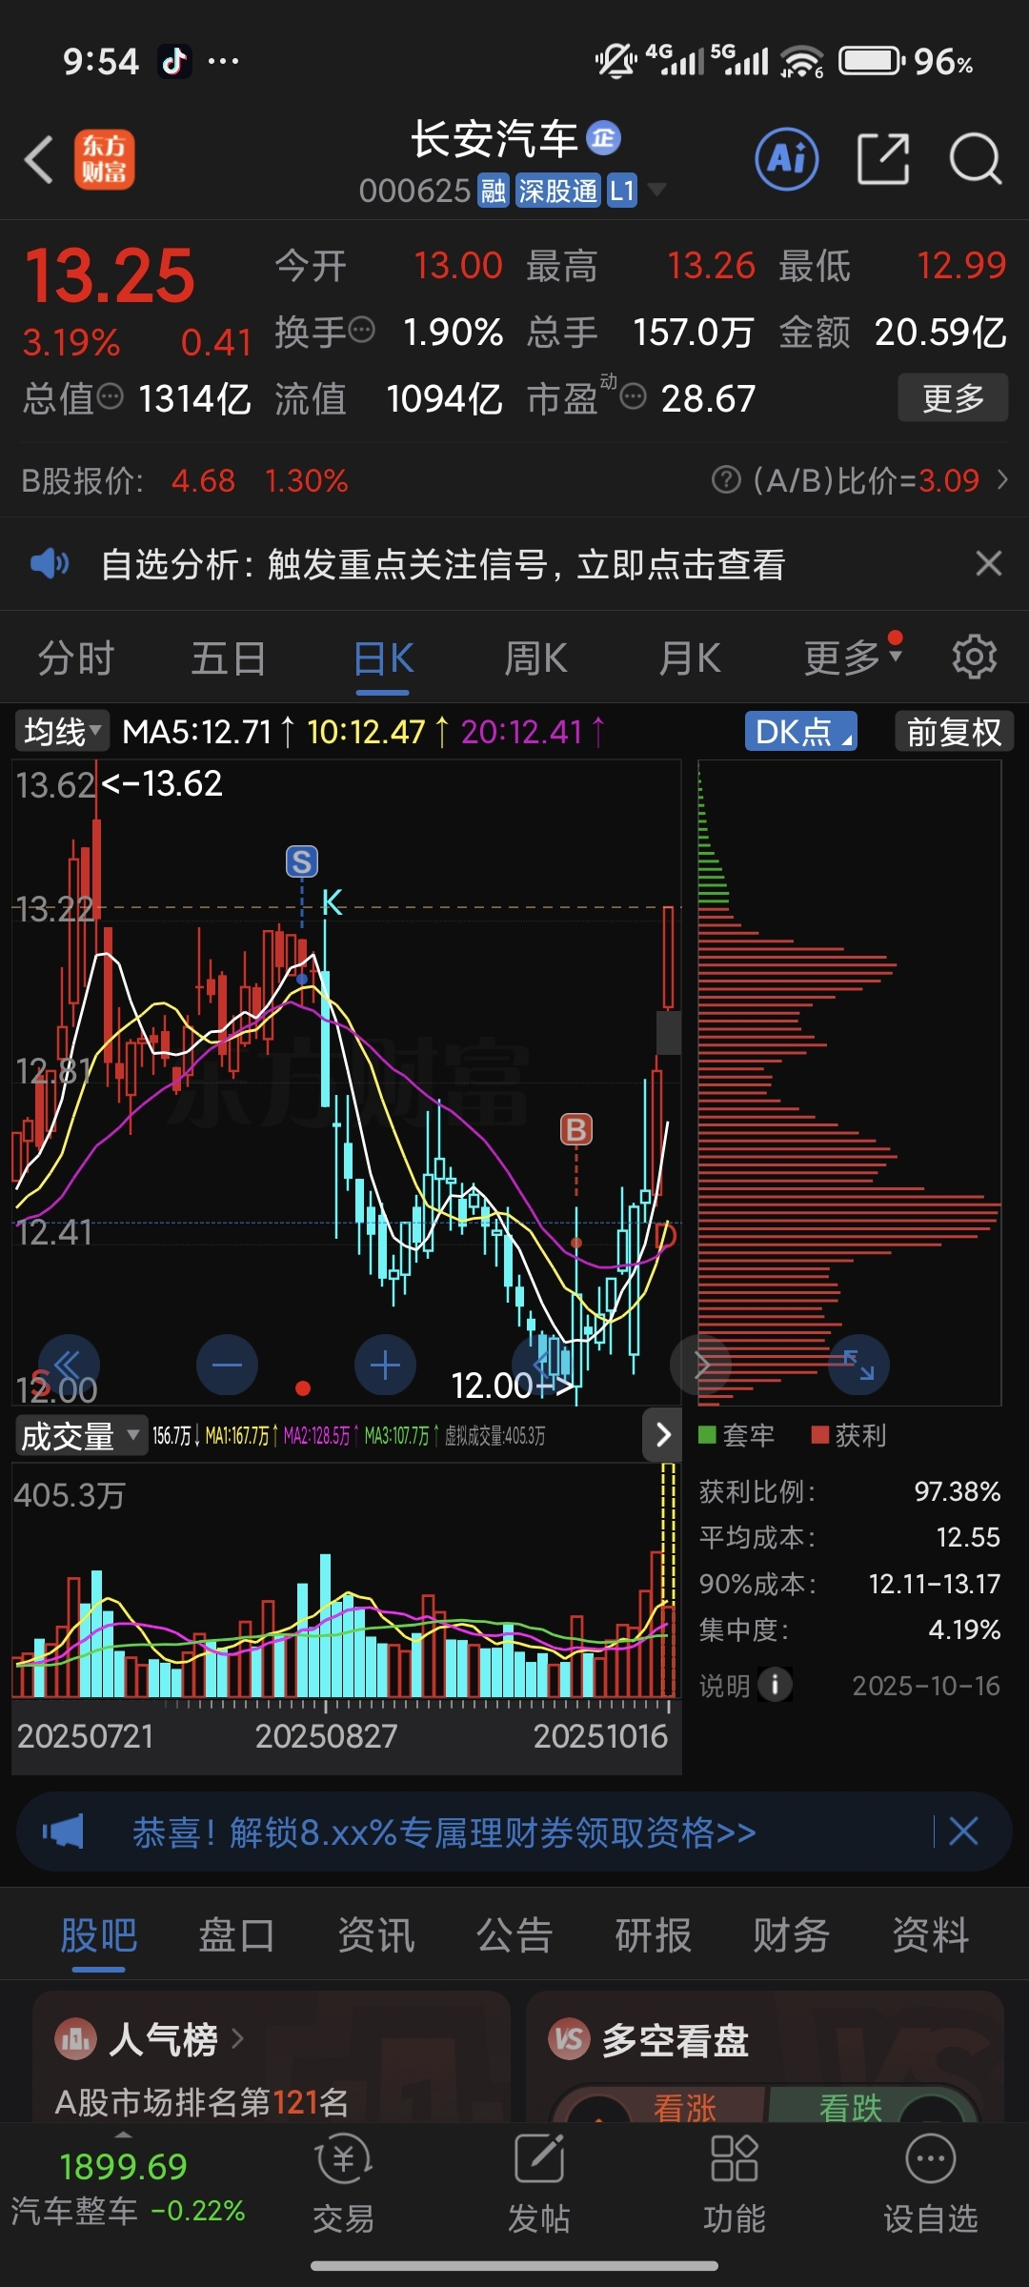
Task: Tap the 总值 info circle icon
Action: (x=111, y=395)
